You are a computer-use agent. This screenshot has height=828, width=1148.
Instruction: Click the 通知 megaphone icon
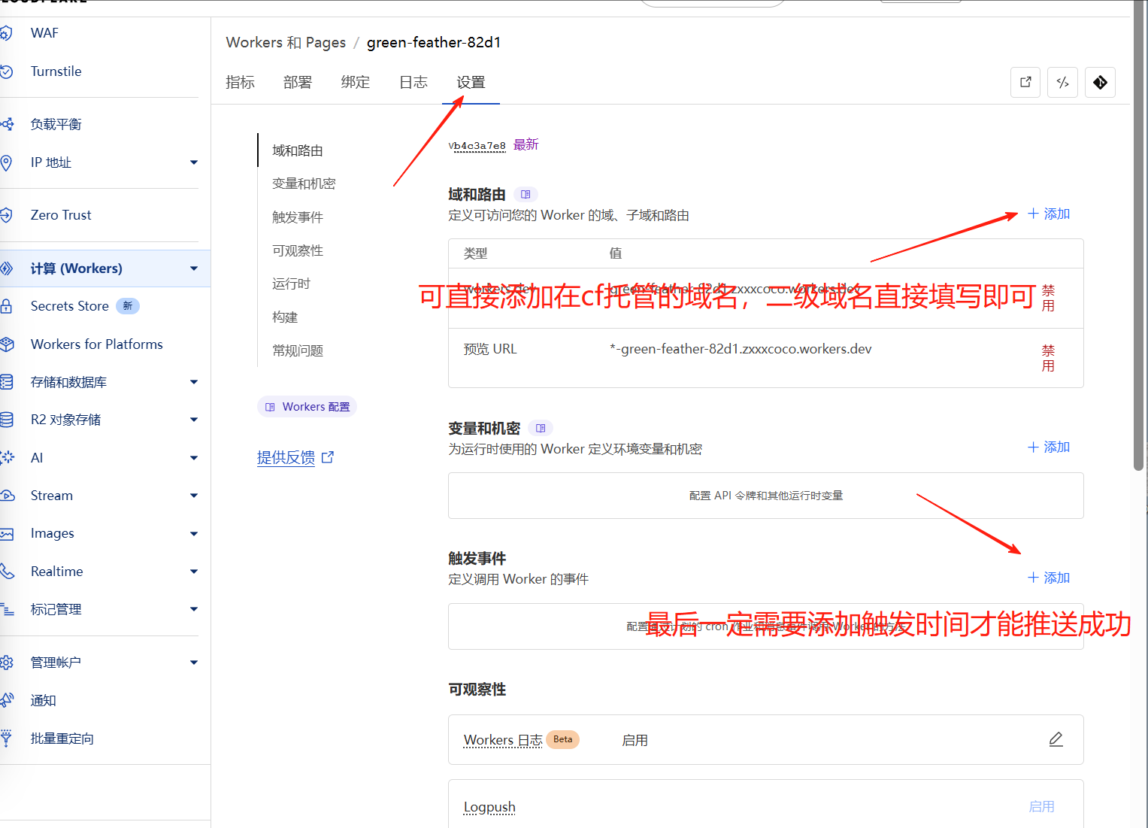7,700
